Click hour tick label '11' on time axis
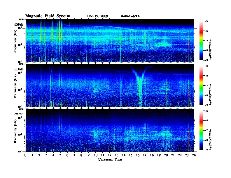Screen dimensions: 231x178 coord(103,155)
